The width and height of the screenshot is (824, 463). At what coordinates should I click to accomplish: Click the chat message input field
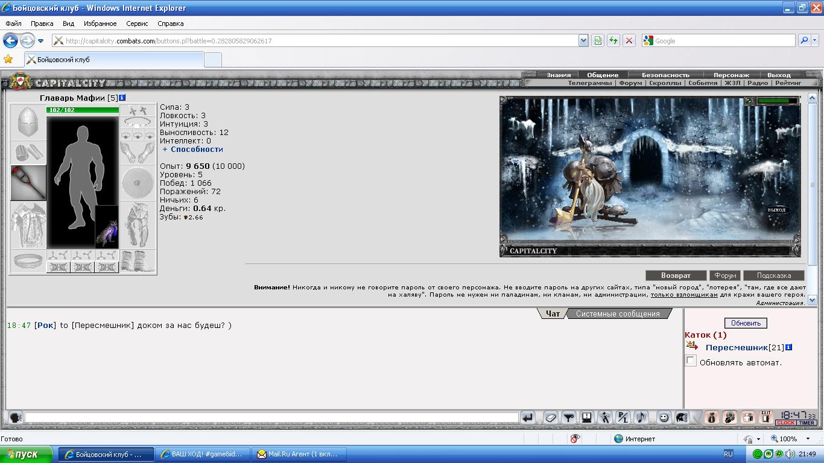click(271, 417)
